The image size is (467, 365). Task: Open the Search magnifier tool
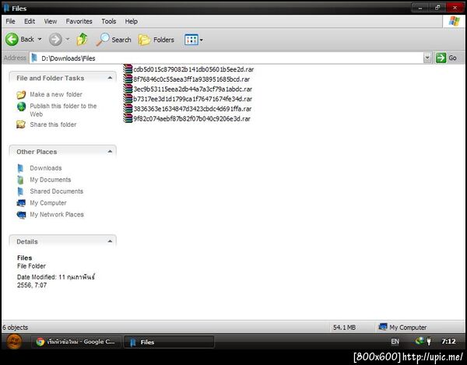[114, 39]
